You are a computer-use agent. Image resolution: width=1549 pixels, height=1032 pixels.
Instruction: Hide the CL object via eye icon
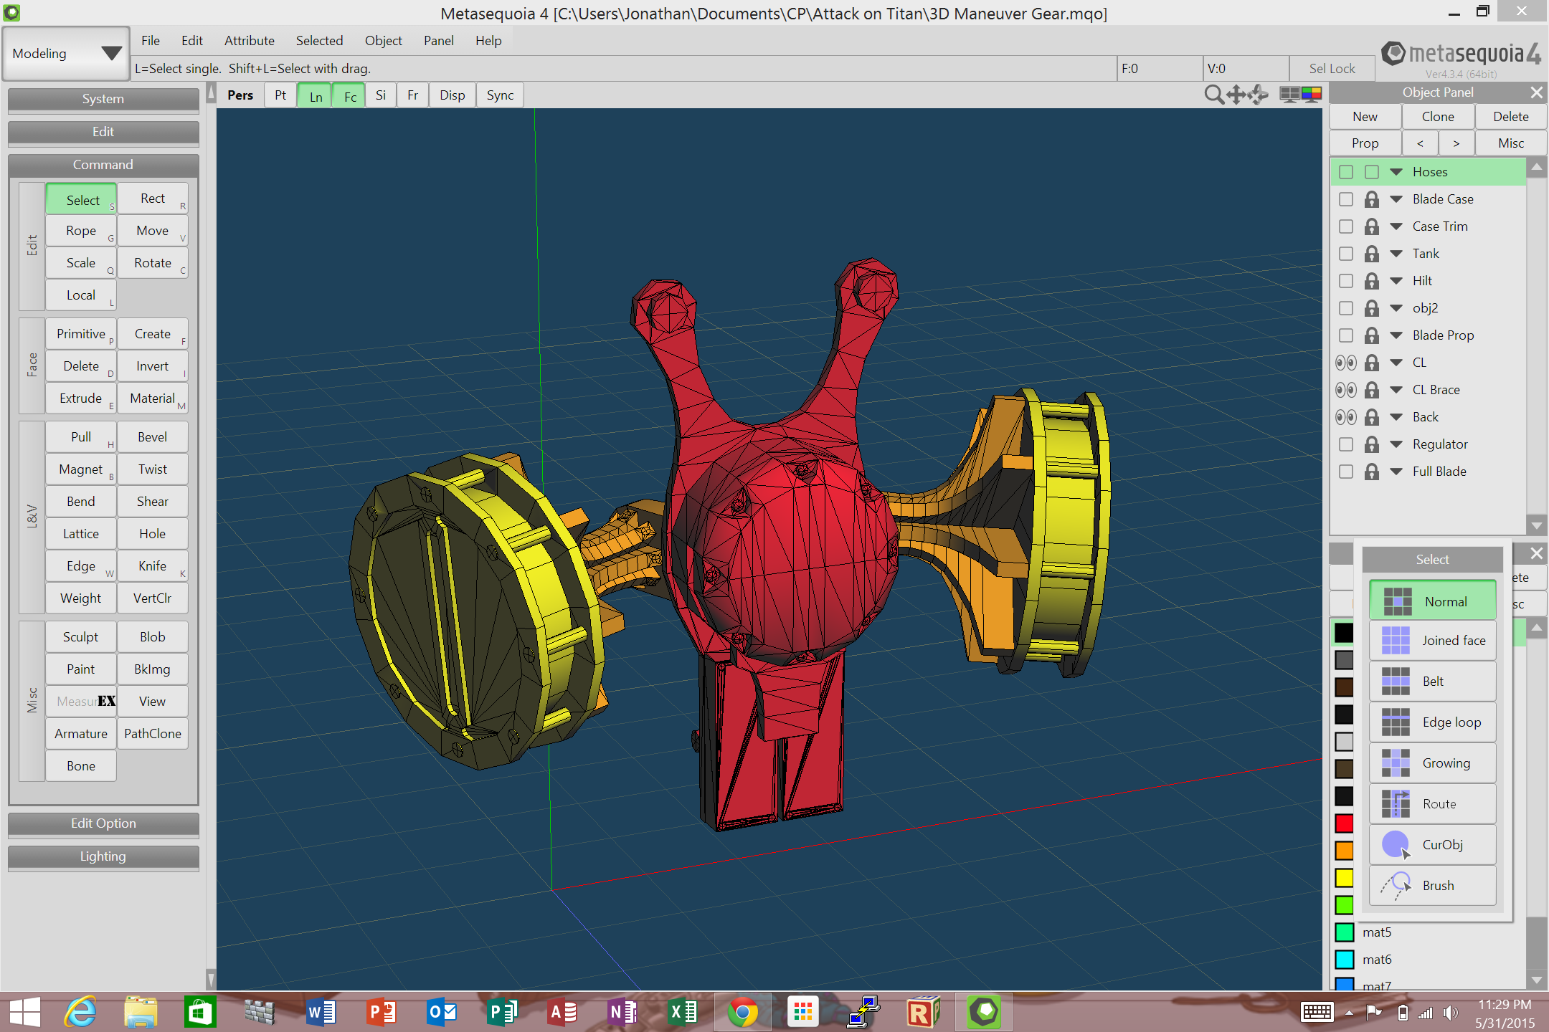pyautogui.click(x=1346, y=363)
